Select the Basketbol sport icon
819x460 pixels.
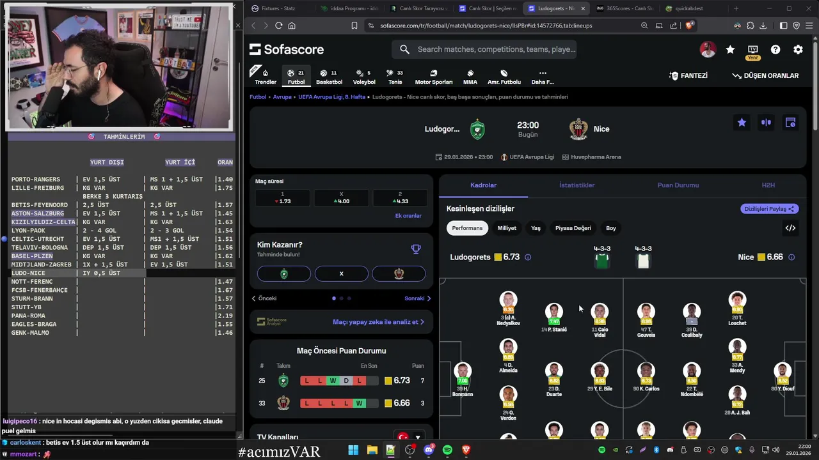[x=329, y=77]
